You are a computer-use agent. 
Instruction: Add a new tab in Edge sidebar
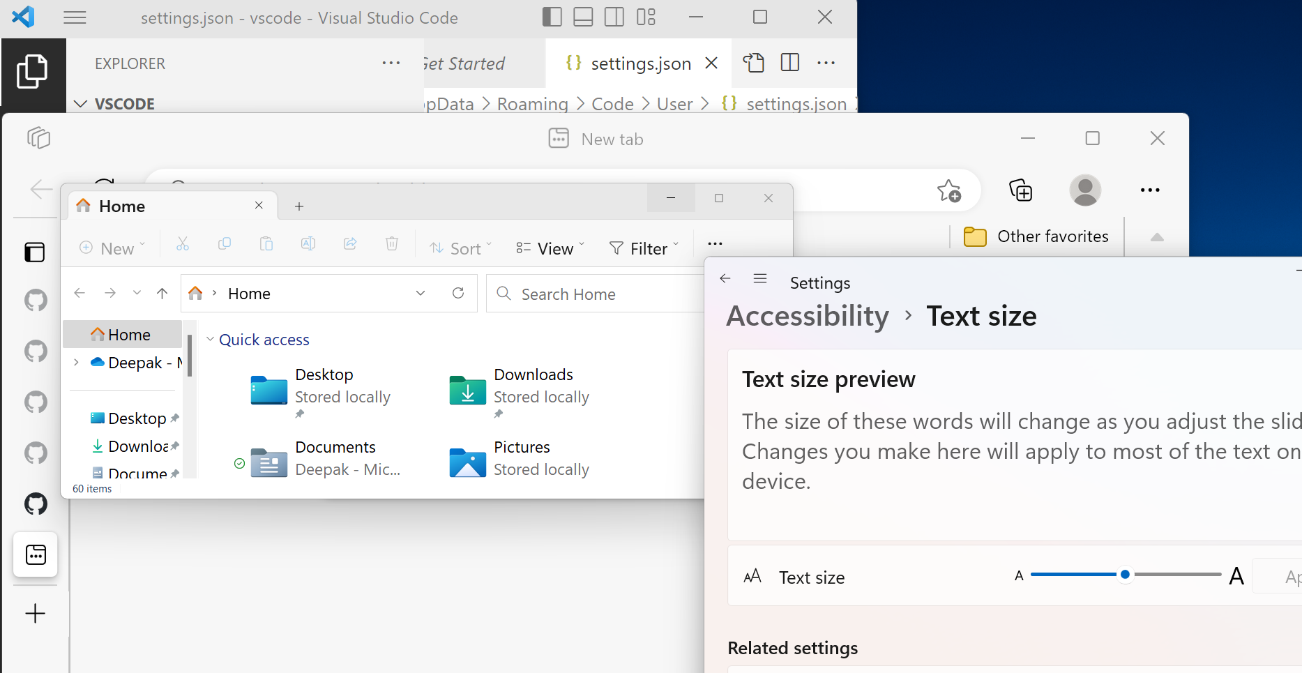pyautogui.click(x=35, y=614)
